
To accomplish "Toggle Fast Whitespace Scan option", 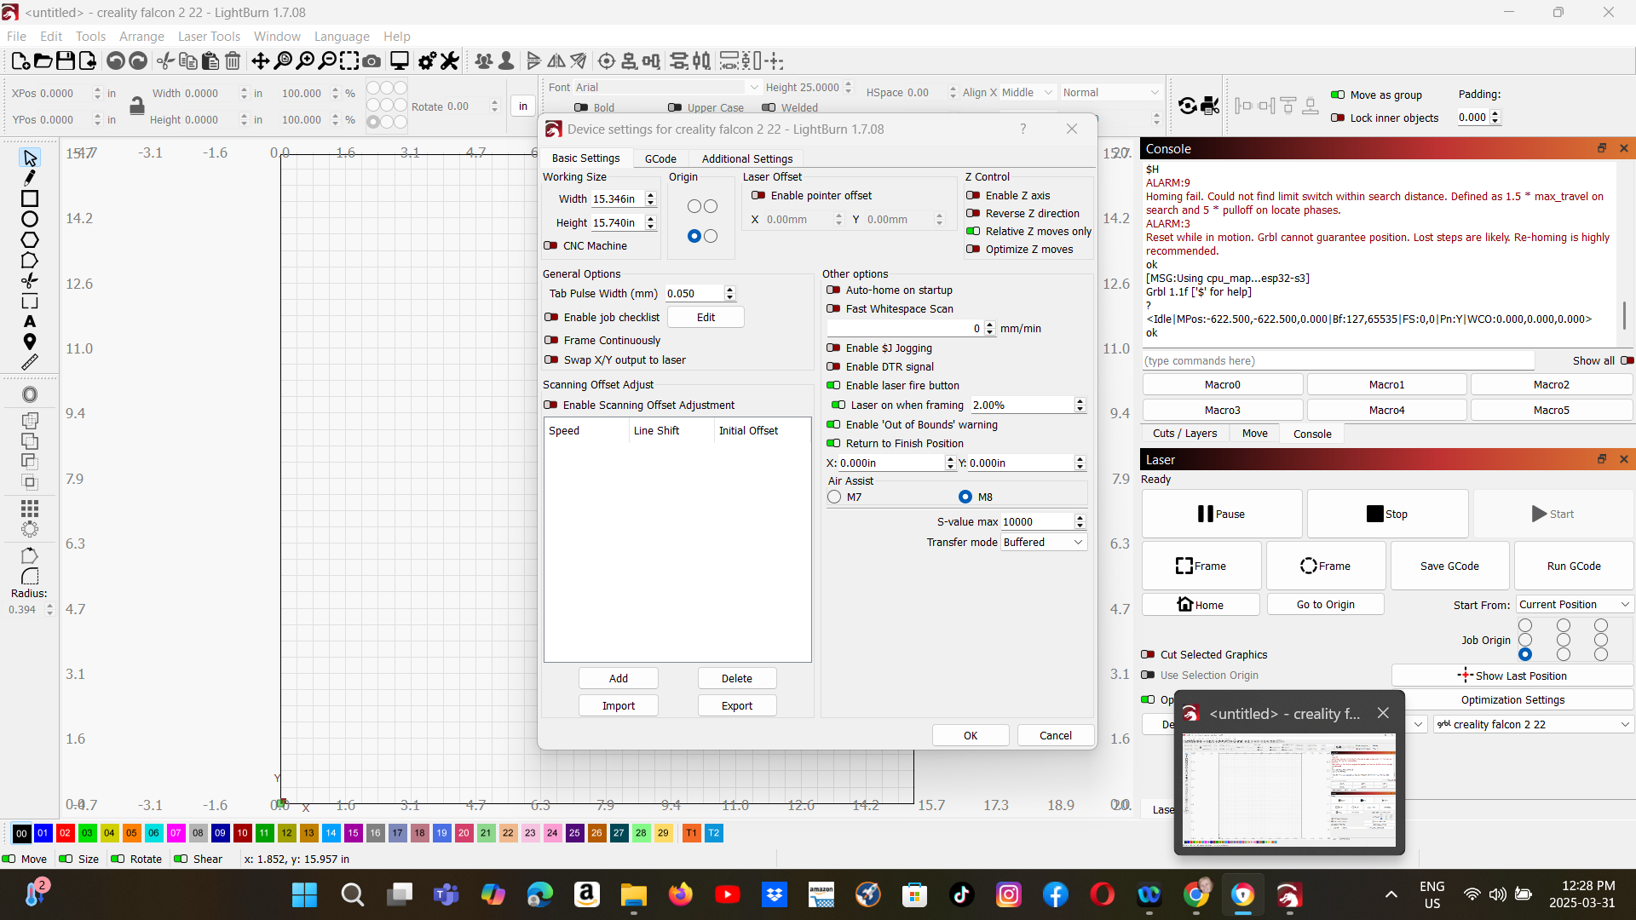I will 833,309.
